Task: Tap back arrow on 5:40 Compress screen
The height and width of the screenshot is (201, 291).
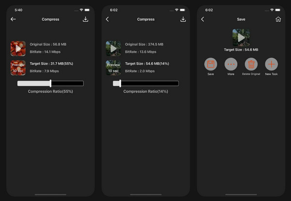Action: (x=13, y=19)
